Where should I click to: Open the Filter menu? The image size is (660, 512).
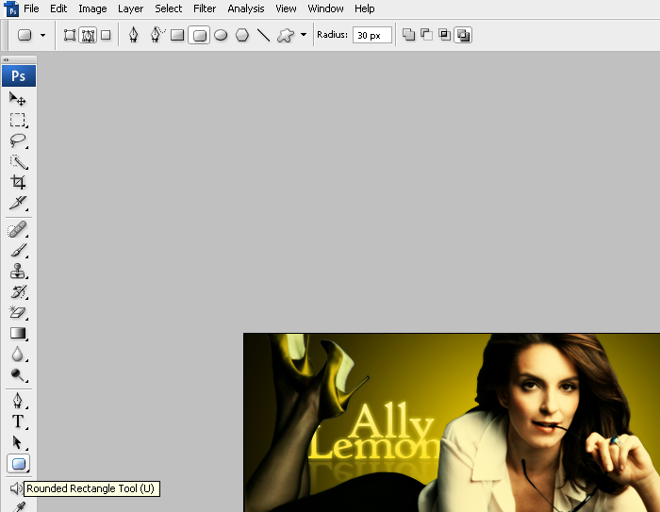click(x=205, y=8)
